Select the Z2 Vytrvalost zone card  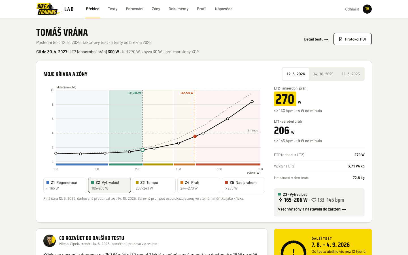pyautogui.click(x=109, y=185)
